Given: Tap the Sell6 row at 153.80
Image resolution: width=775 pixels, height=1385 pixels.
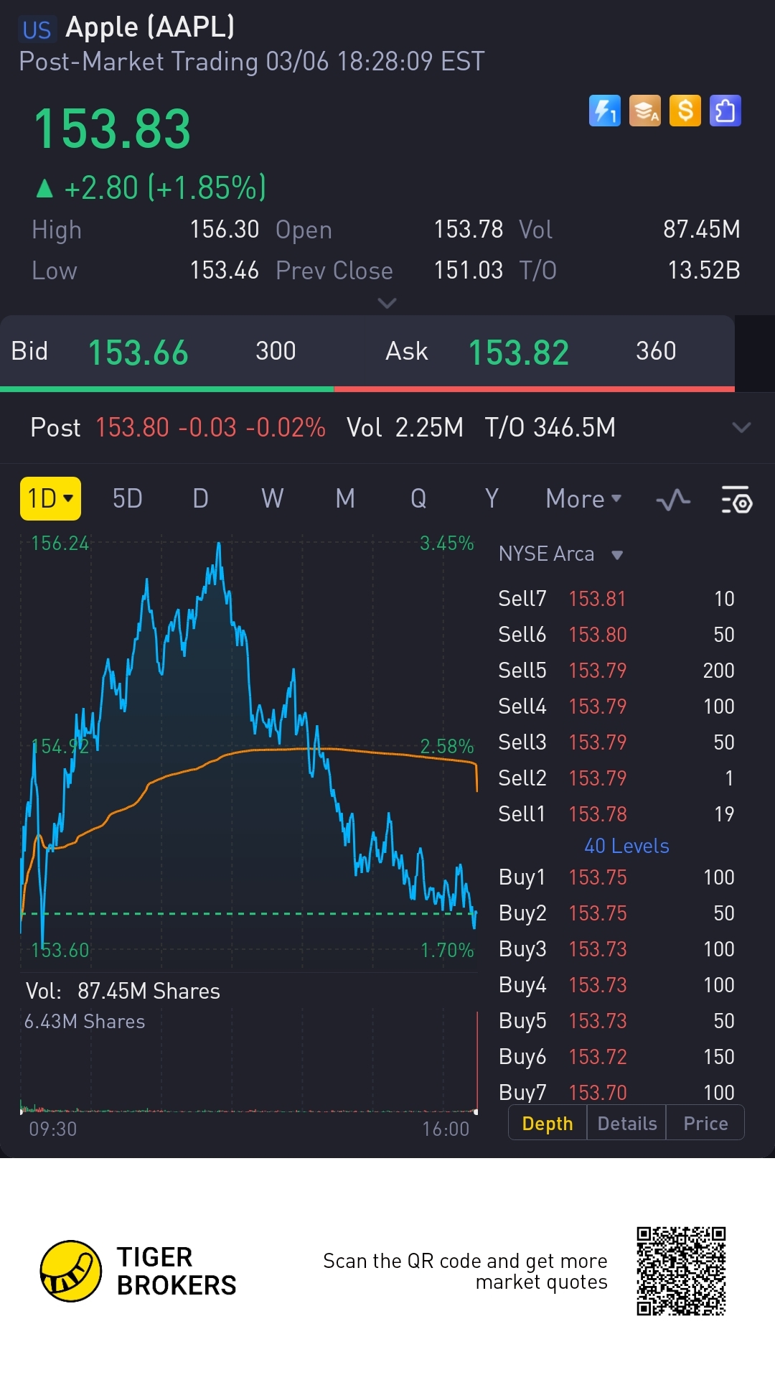Looking at the screenshot, I should point(616,635).
